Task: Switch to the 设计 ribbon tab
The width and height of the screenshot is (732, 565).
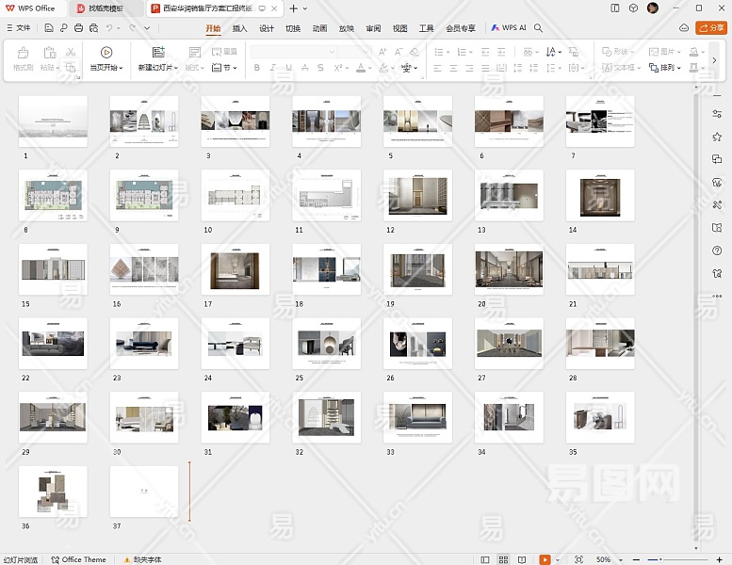Action: [267, 28]
